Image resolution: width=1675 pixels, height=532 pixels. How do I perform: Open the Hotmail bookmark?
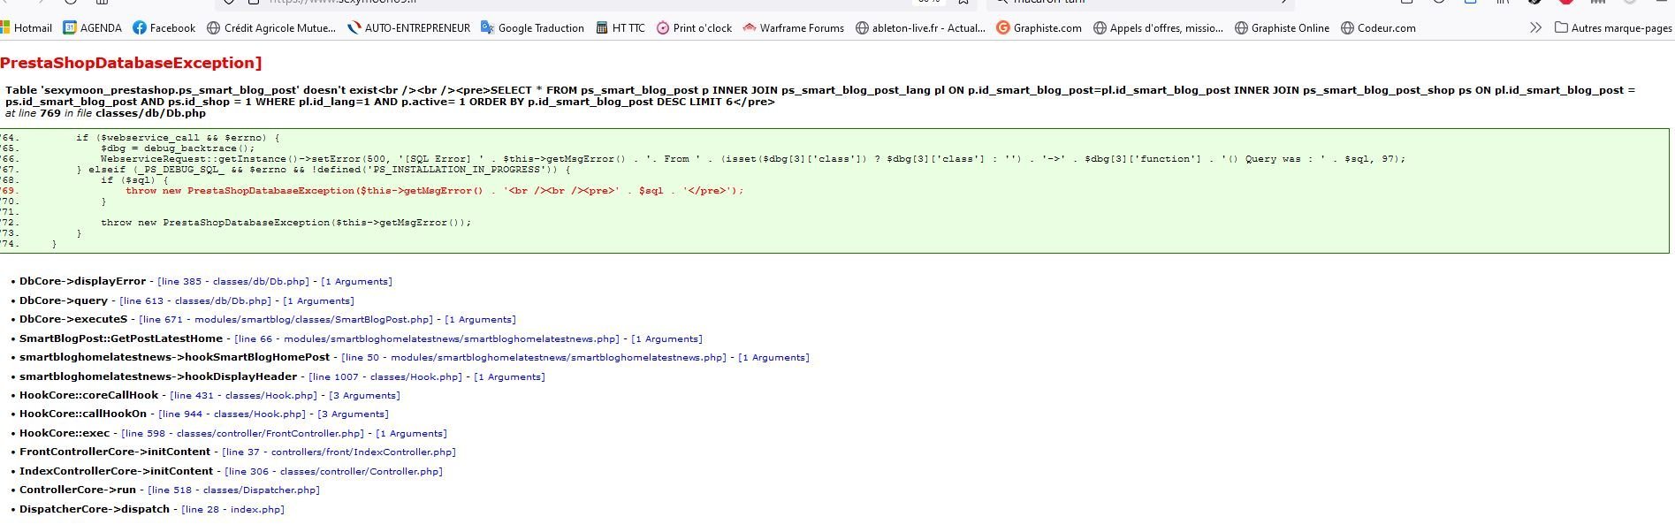pyautogui.click(x=27, y=28)
